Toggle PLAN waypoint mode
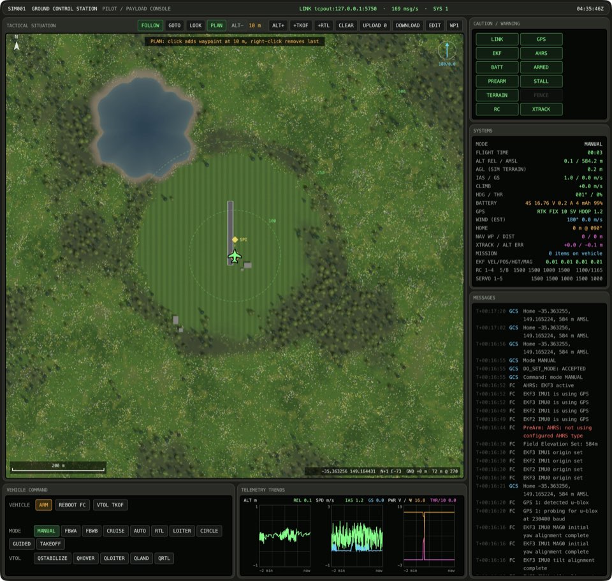Screen dimensions: 612x581 [217, 26]
